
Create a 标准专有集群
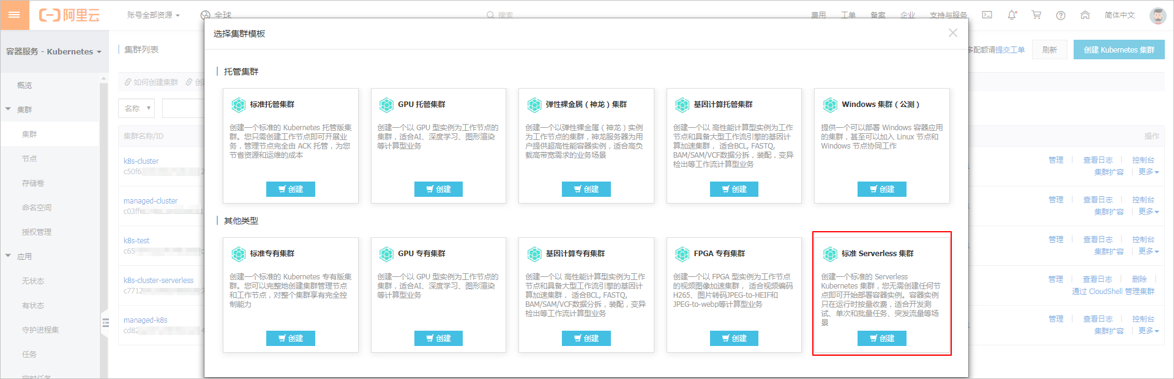(291, 339)
